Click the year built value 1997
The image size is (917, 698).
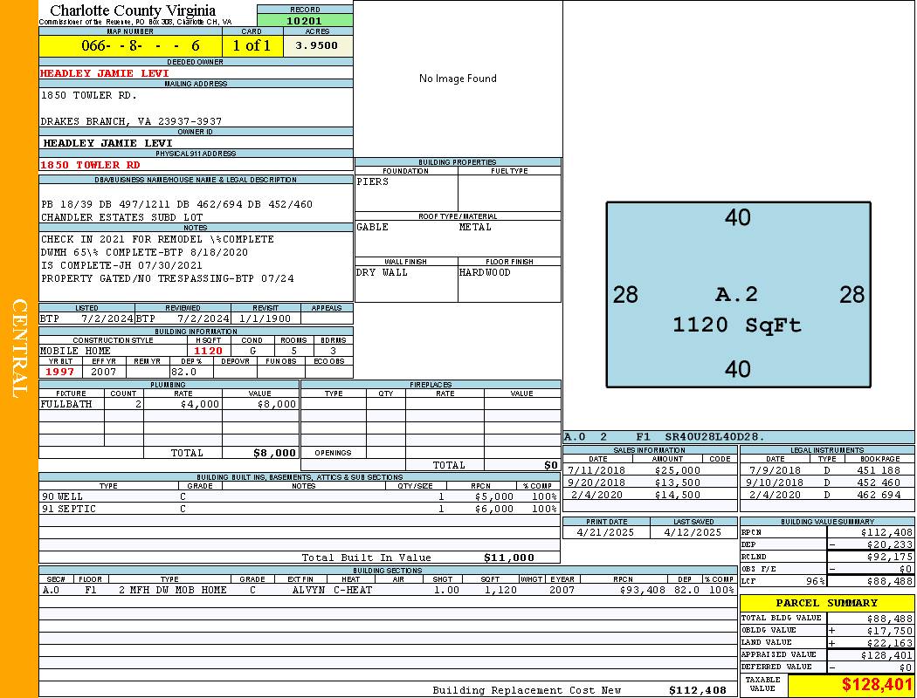tap(60, 372)
